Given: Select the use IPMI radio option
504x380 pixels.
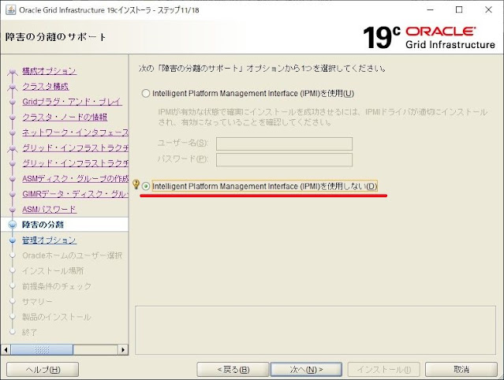Looking at the screenshot, I should 146,94.
